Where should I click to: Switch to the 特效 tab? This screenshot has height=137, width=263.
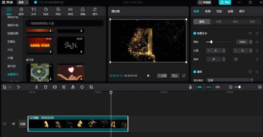click(58, 11)
